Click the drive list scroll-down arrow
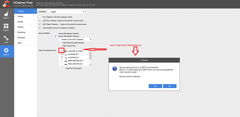Viewport: 240px width, 117px height. (x=90, y=65)
